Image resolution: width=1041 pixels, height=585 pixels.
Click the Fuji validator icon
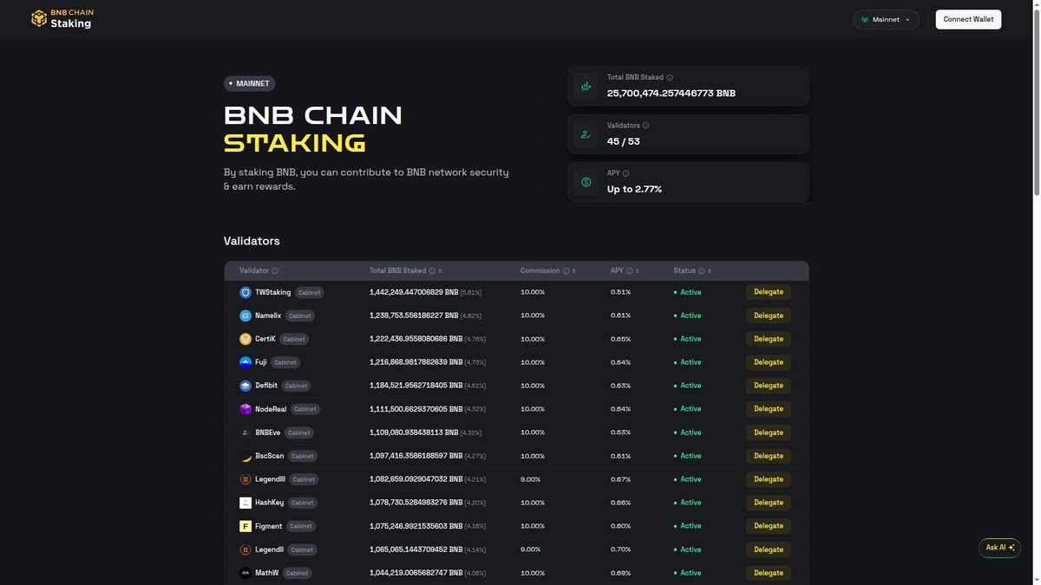point(246,362)
